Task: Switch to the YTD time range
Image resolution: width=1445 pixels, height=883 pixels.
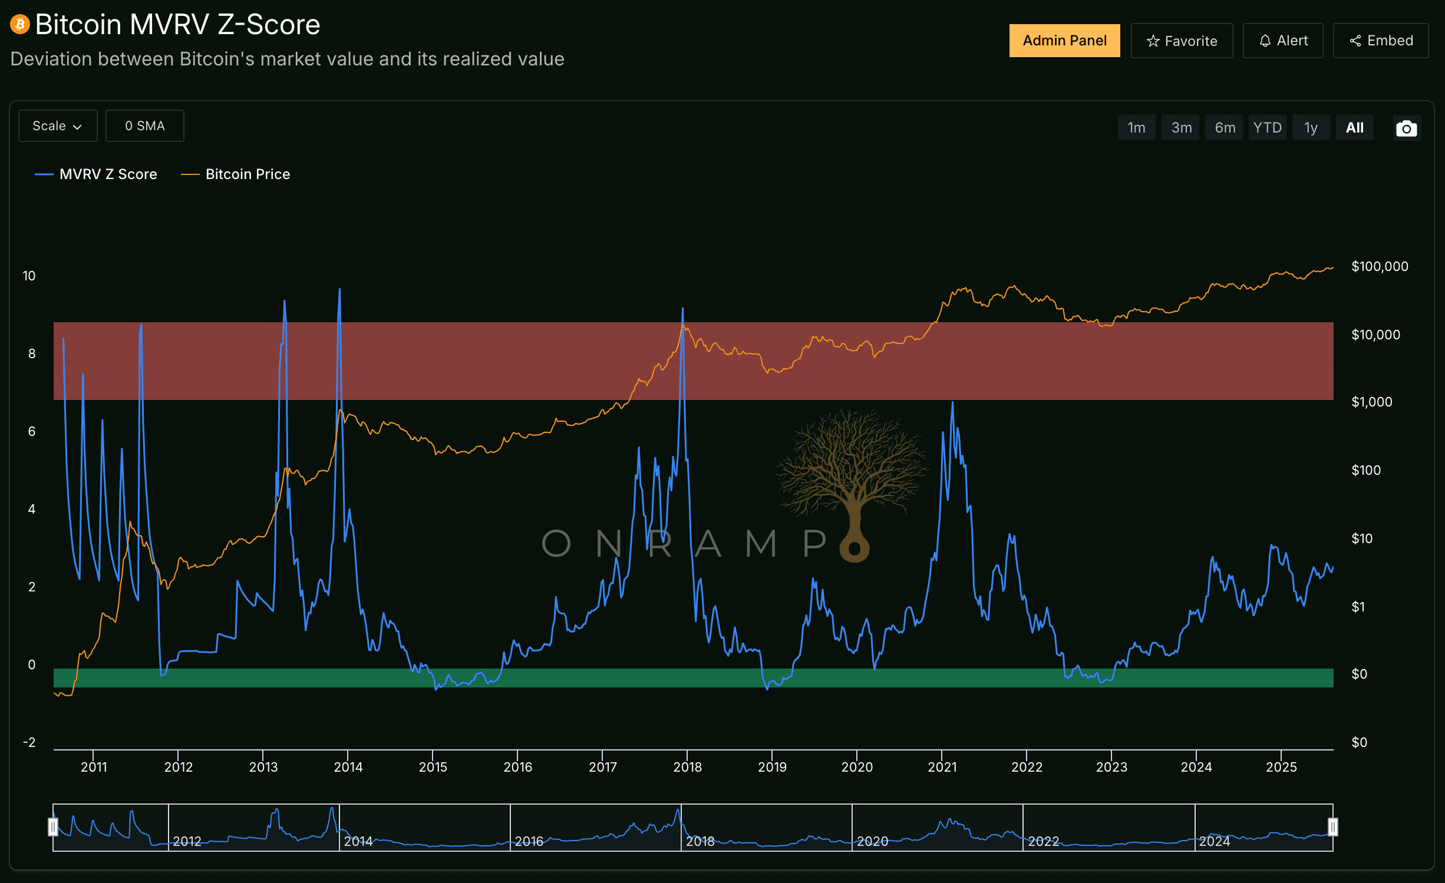Action: (x=1267, y=128)
